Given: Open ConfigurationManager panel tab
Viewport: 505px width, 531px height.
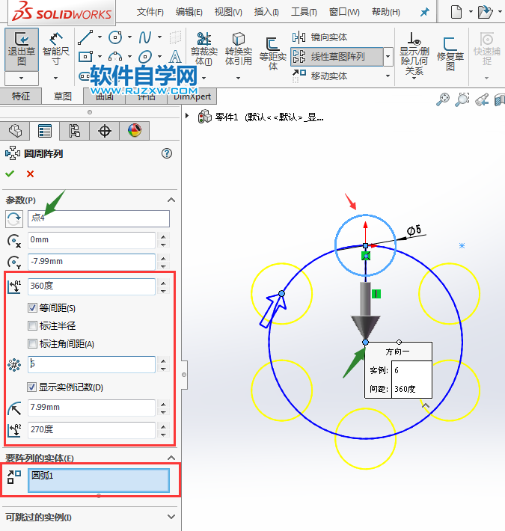Looking at the screenshot, I should pos(75,131).
